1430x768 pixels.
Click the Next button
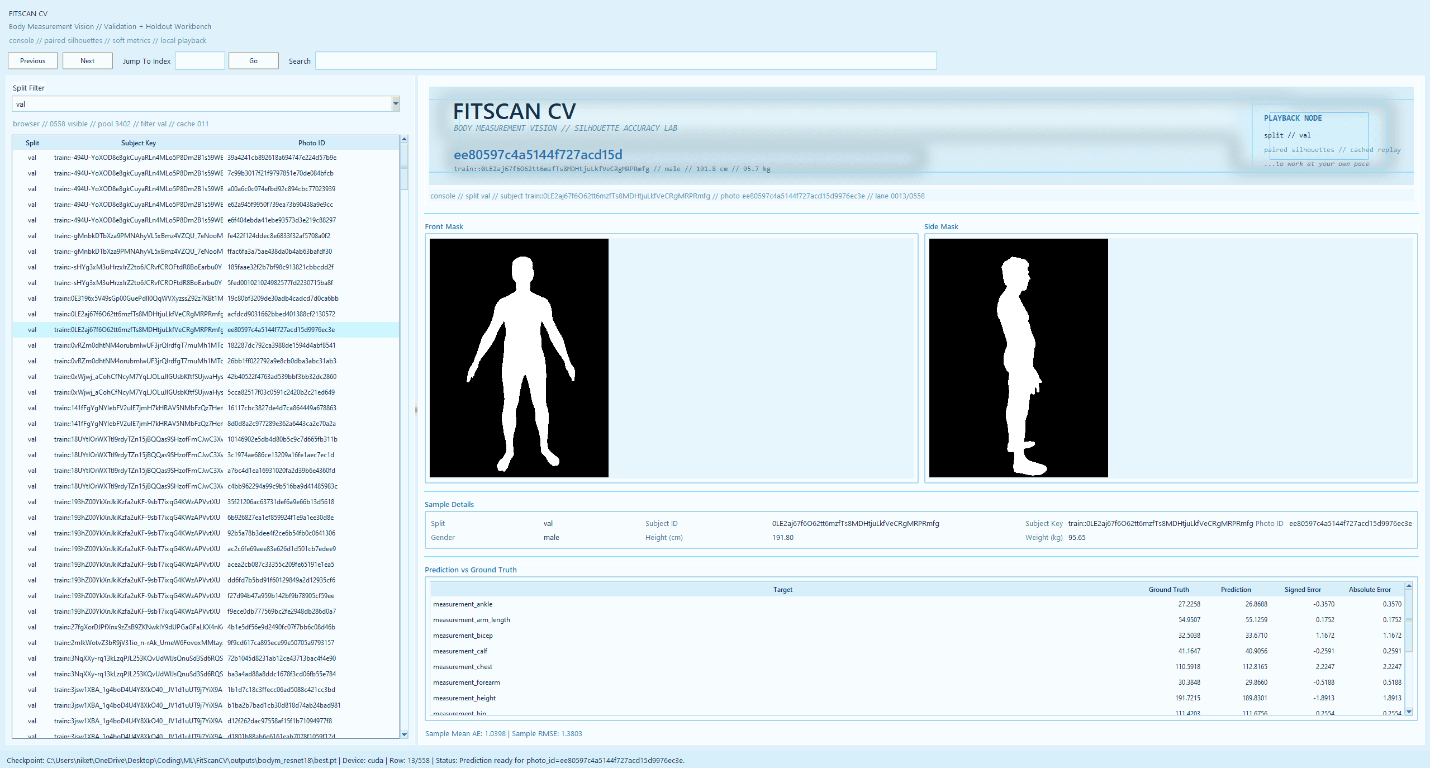(87, 61)
